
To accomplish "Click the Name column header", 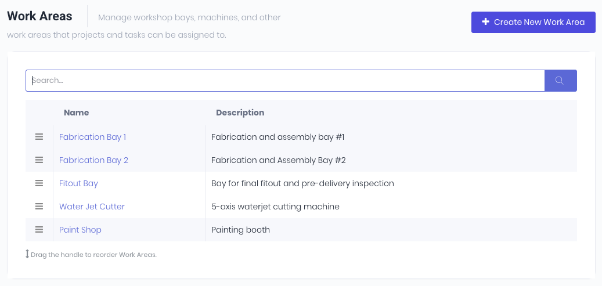I will (77, 113).
